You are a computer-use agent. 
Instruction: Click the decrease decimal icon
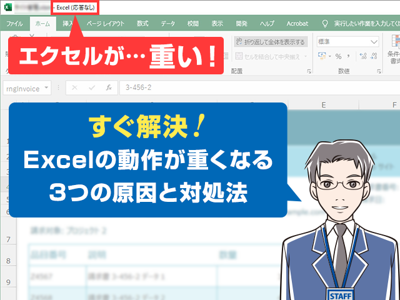[x=374, y=56]
